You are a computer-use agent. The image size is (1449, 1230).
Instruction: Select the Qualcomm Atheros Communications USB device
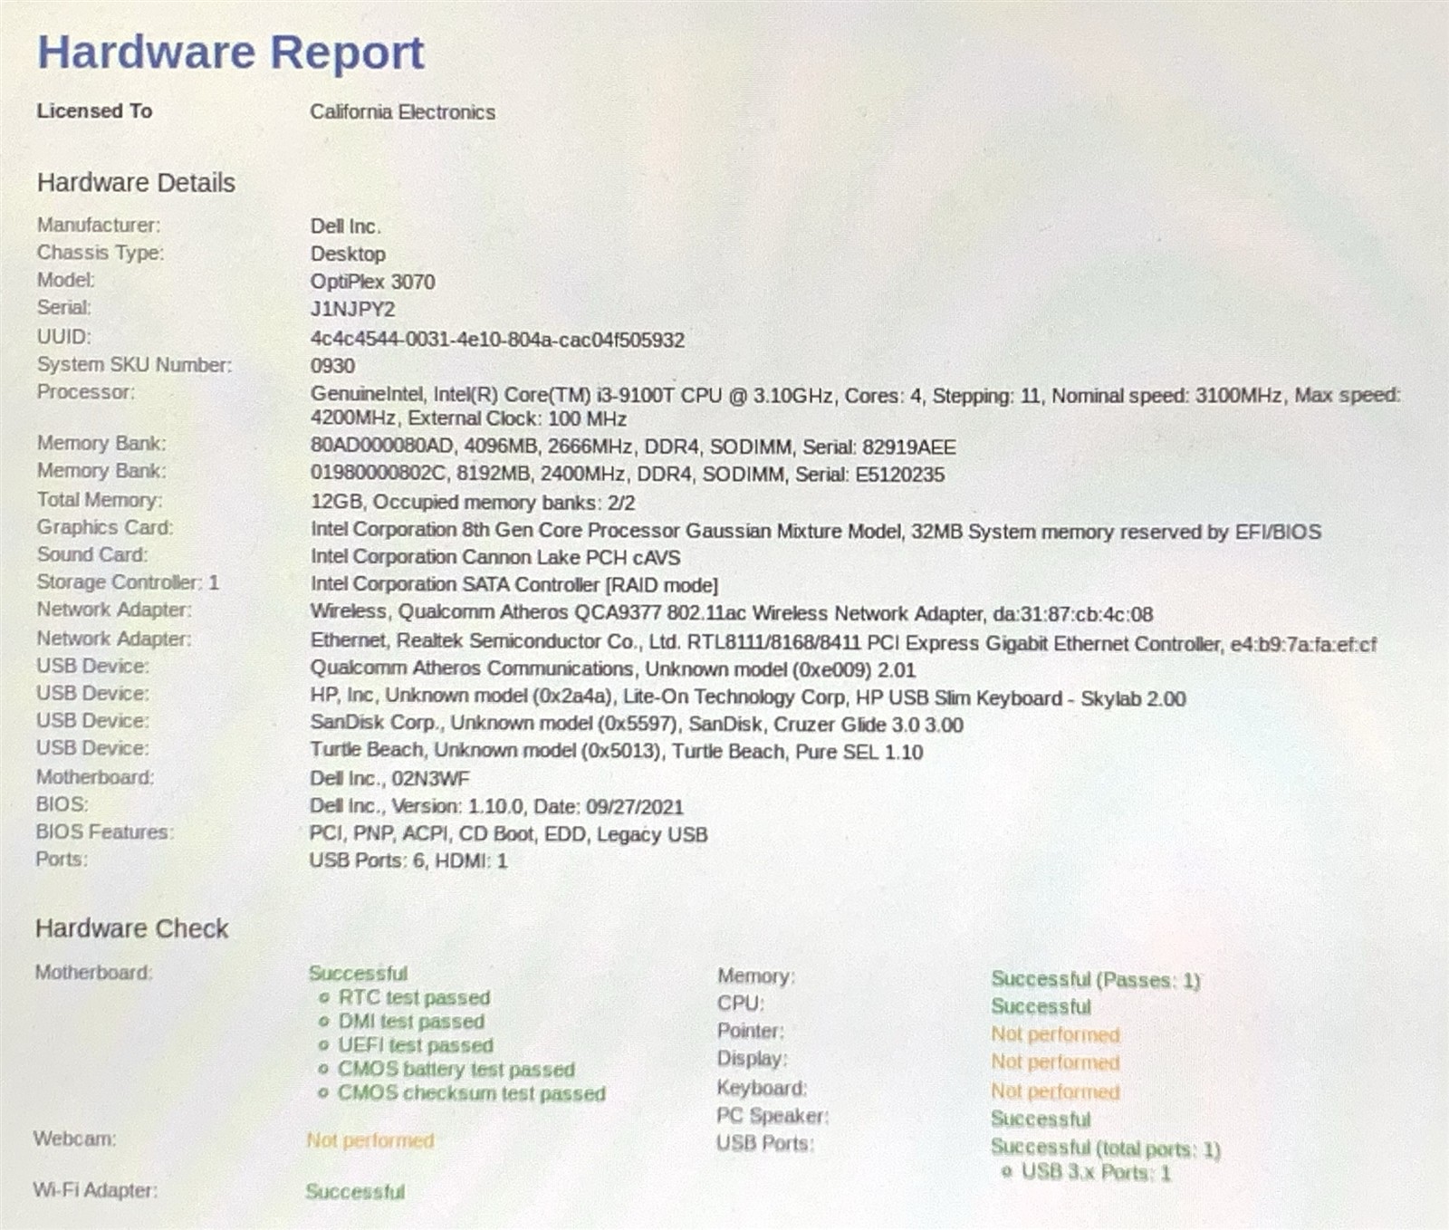[612, 670]
